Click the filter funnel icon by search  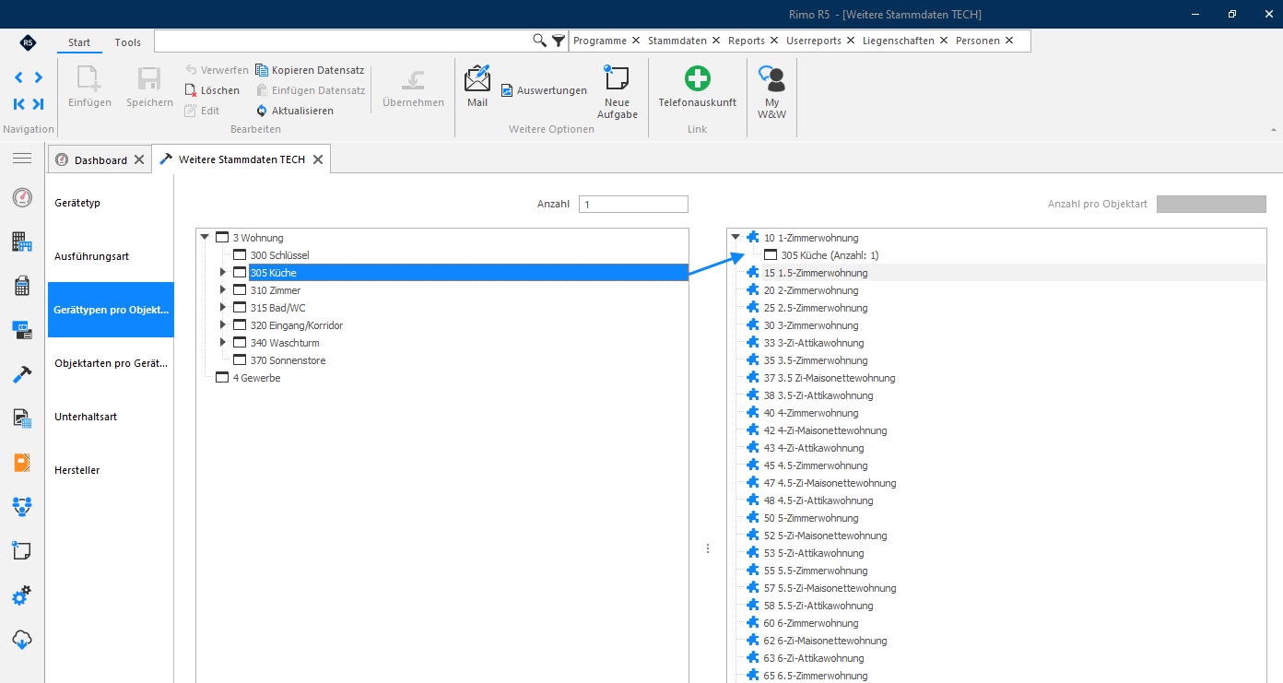pos(559,41)
